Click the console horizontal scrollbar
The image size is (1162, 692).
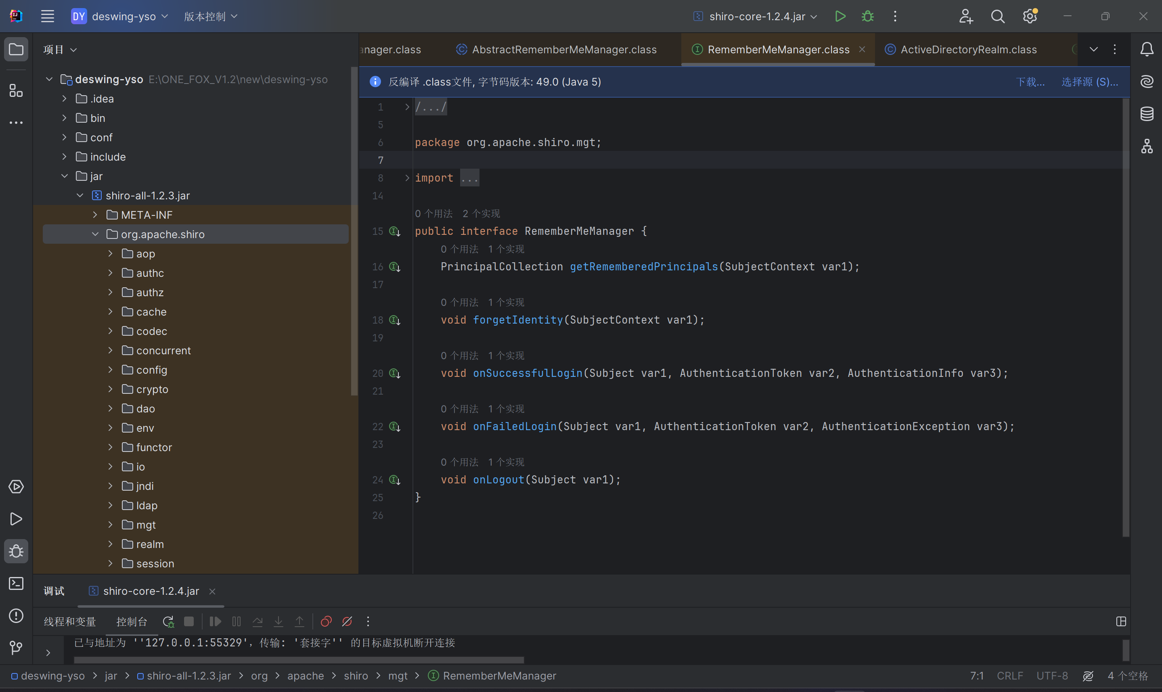click(298, 660)
